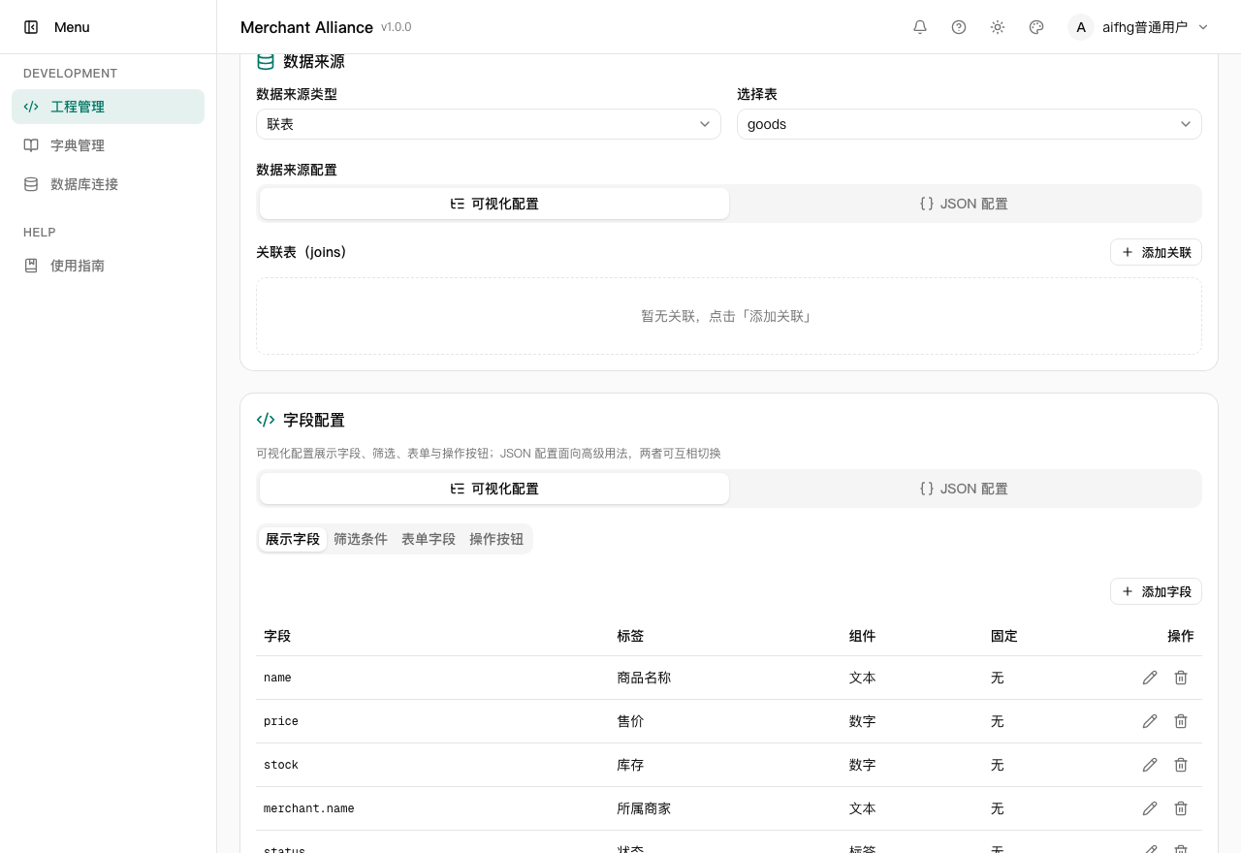Delete the merchant.name field row

point(1181,808)
